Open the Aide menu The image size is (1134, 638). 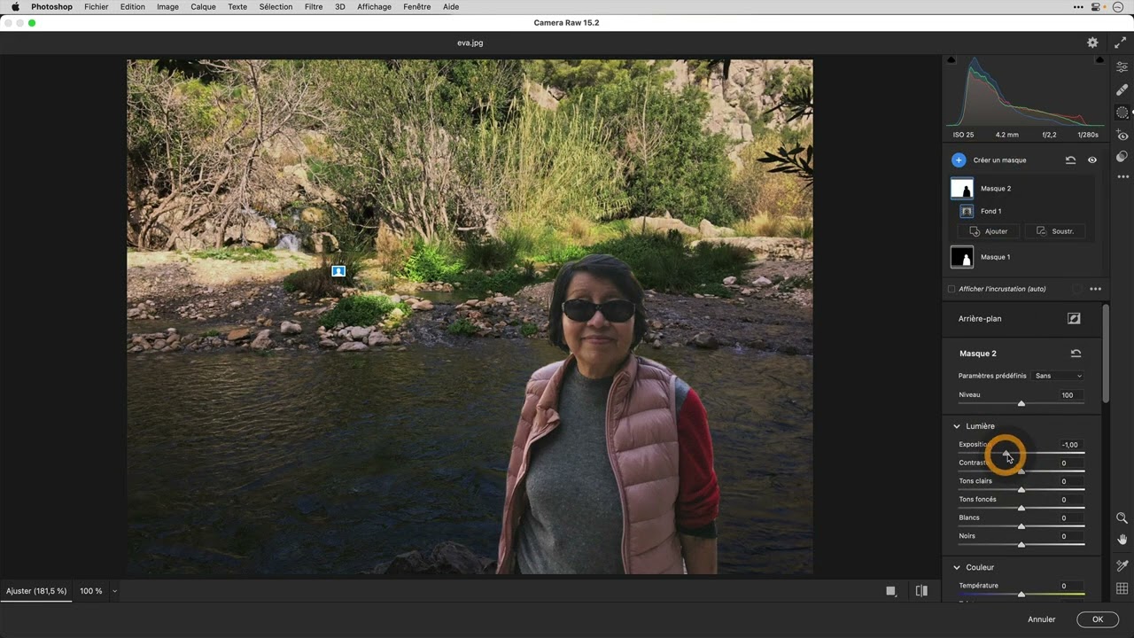tap(451, 7)
